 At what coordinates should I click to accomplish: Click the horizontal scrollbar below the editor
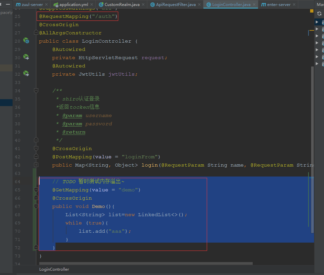click(x=145, y=263)
